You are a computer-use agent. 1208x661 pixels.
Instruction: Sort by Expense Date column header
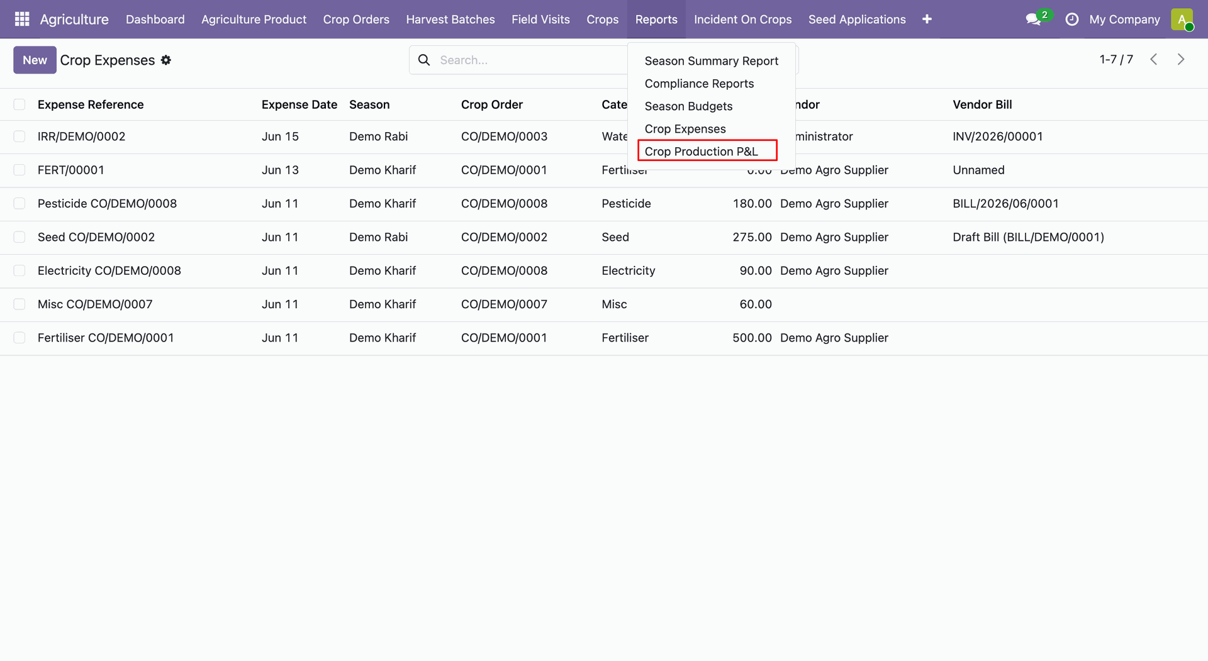click(299, 104)
